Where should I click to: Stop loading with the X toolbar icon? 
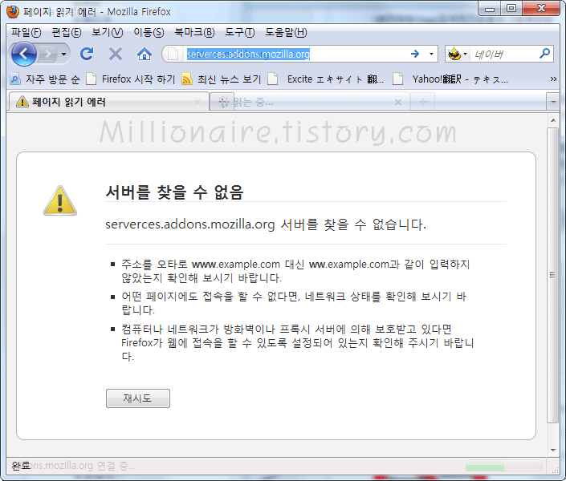click(x=115, y=54)
